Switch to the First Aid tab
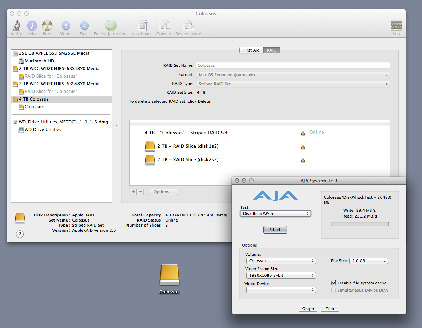422x328 pixels. pyautogui.click(x=251, y=50)
